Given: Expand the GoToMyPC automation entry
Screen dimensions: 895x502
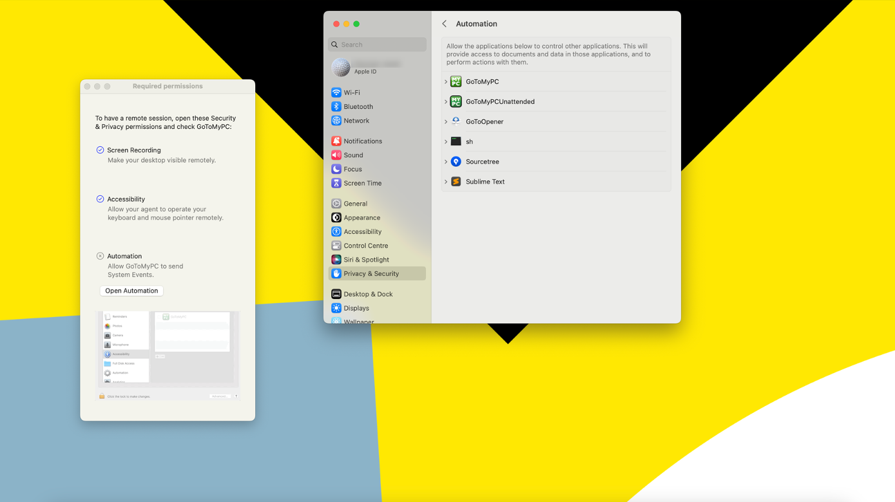Looking at the screenshot, I should (x=447, y=81).
